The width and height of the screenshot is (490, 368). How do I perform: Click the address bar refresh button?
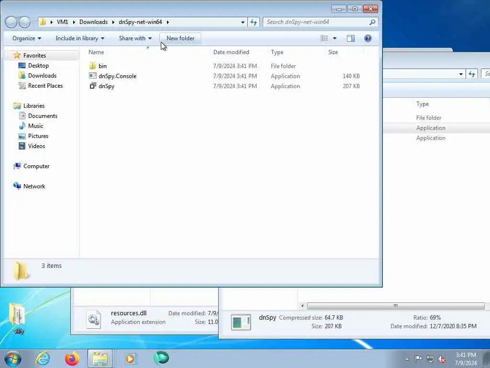coord(254,22)
